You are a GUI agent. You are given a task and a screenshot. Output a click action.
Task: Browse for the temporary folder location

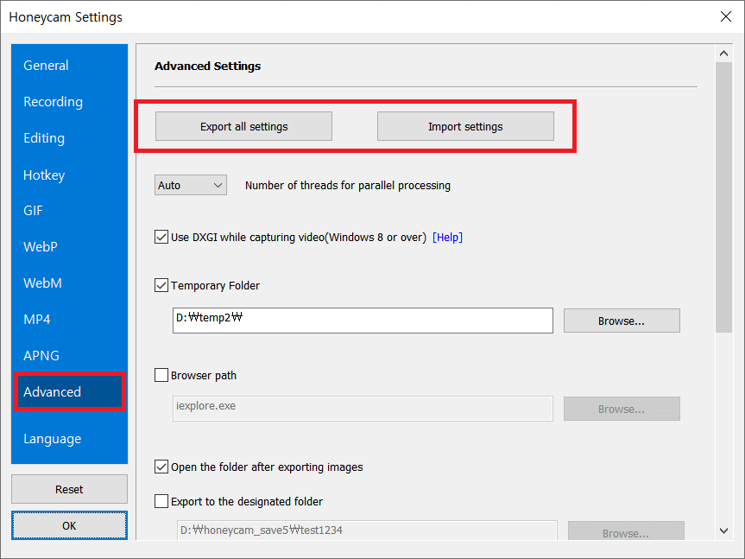click(622, 321)
